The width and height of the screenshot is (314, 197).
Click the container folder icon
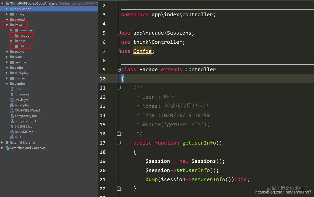[x=17, y=30]
